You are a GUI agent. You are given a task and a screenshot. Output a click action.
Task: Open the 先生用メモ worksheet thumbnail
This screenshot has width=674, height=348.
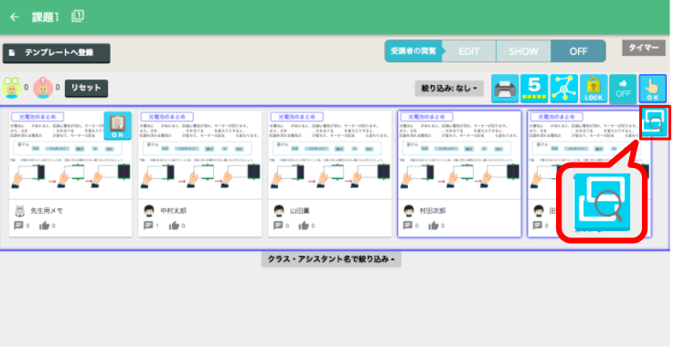click(70, 154)
